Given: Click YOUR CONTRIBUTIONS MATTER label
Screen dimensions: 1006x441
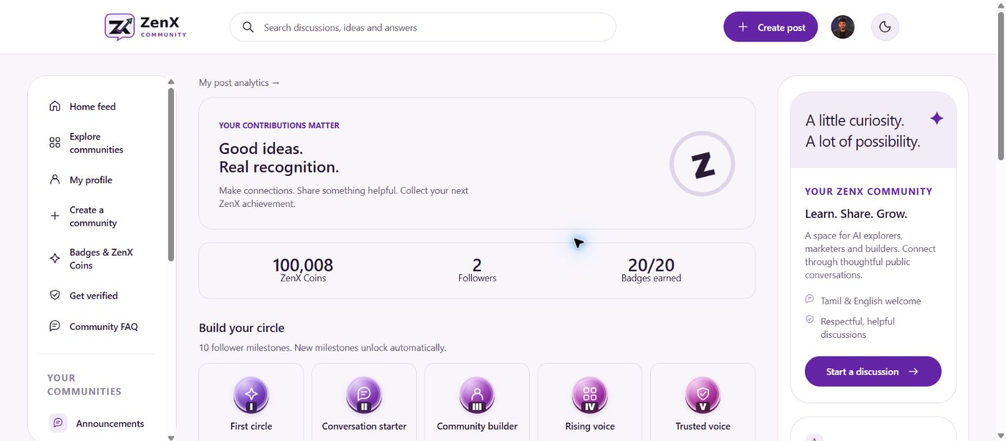Looking at the screenshot, I should (x=279, y=126).
